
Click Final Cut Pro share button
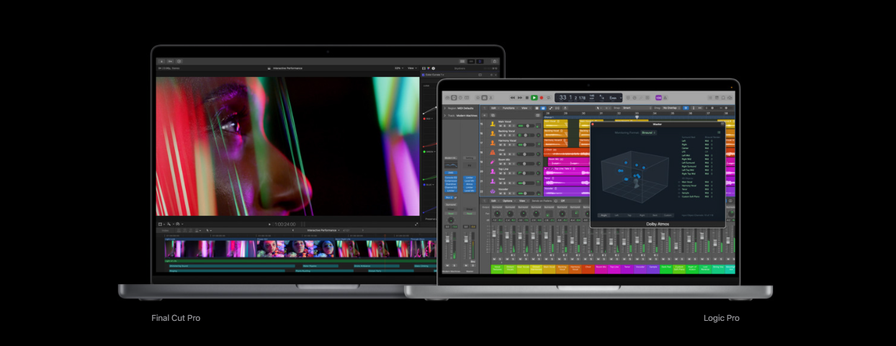click(x=494, y=61)
